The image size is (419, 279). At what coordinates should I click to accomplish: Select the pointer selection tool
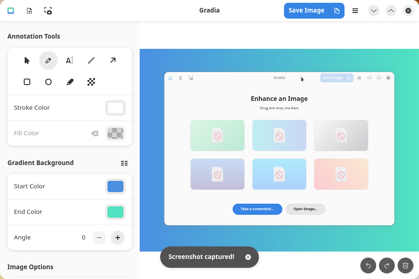27,60
